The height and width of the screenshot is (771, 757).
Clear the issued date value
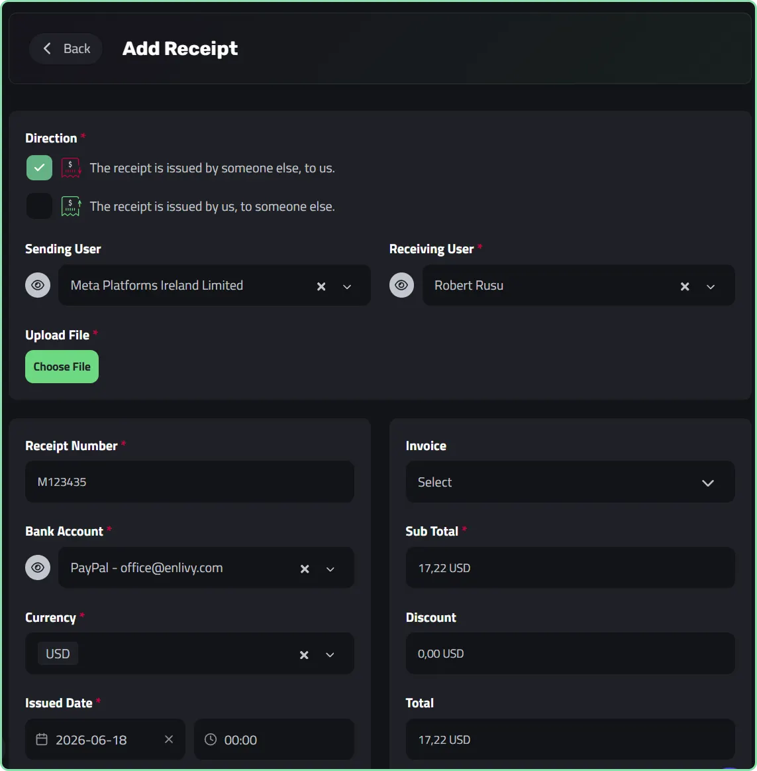pos(169,739)
